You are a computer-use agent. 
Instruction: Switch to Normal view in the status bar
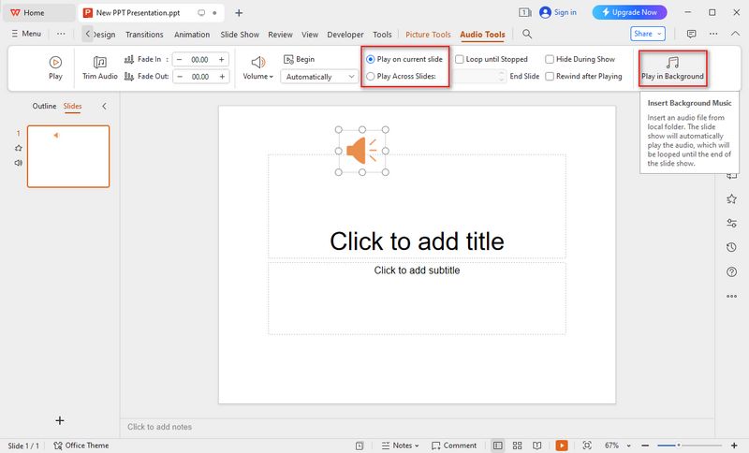tap(498, 446)
